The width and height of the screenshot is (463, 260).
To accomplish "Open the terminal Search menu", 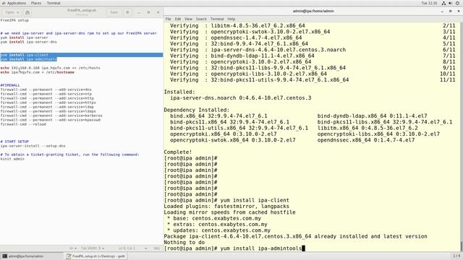I will (x=201, y=19).
